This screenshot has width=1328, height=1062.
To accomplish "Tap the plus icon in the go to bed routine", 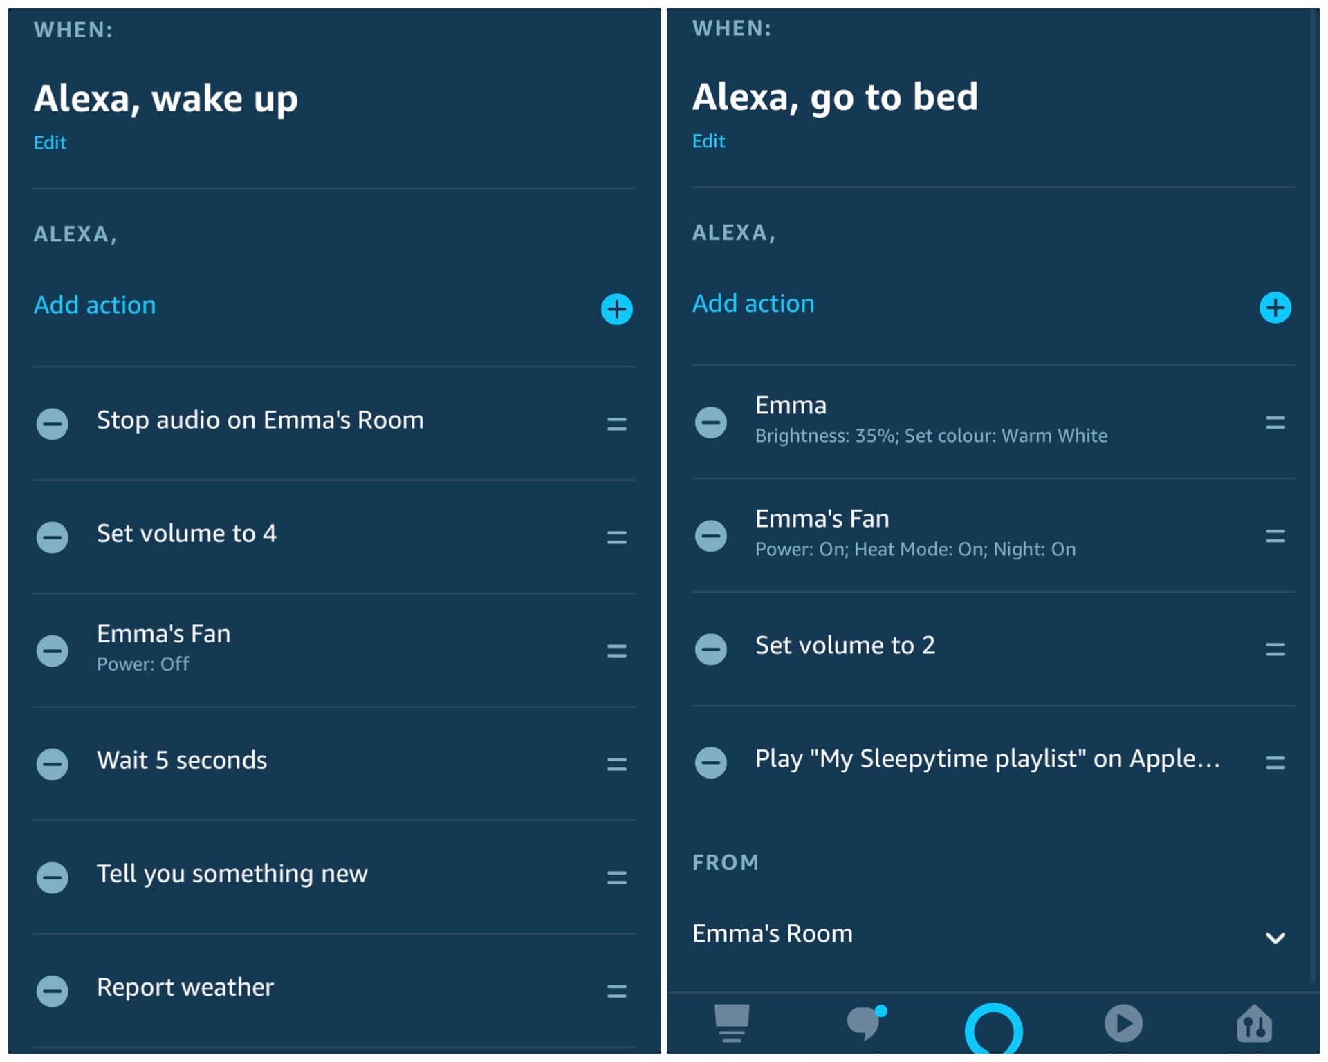I will (1274, 308).
